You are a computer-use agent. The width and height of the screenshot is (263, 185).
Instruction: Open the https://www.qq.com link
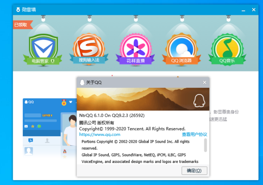pos(100,134)
